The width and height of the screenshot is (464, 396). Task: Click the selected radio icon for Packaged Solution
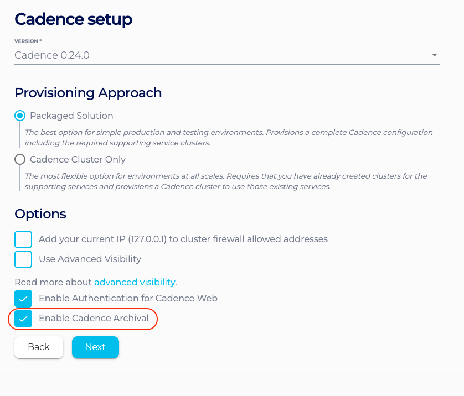click(20, 116)
